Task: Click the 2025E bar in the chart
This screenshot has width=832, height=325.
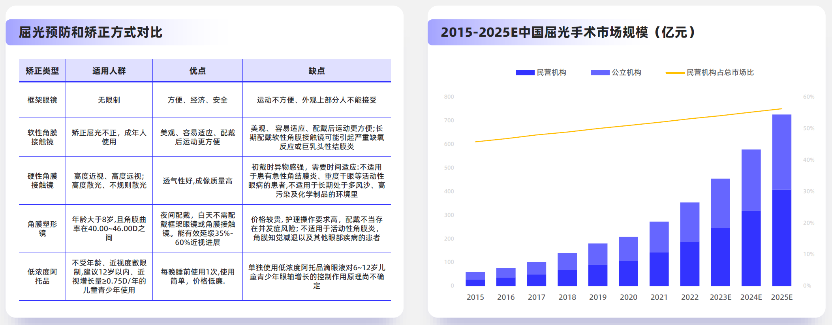Action: point(782,200)
